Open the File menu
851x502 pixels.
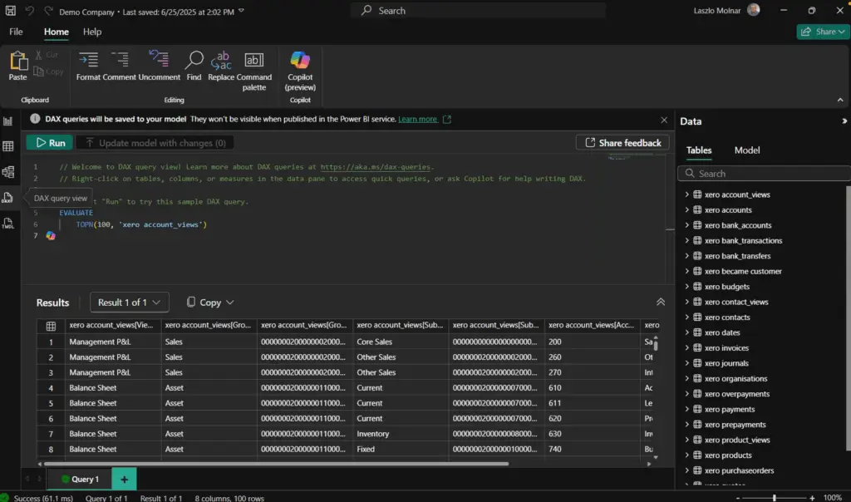tap(16, 32)
